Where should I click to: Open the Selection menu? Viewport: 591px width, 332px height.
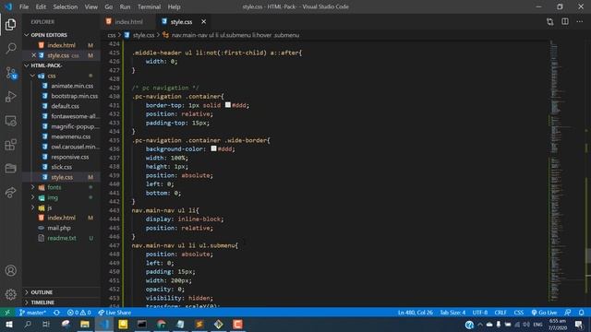pyautogui.click(x=66, y=6)
